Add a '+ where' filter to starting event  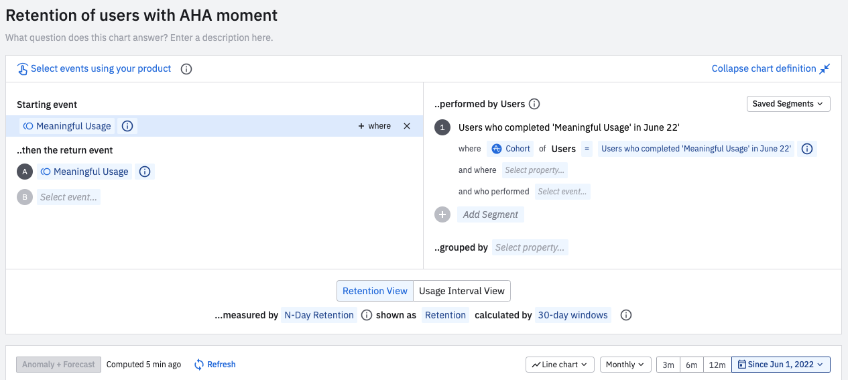pyautogui.click(x=374, y=126)
